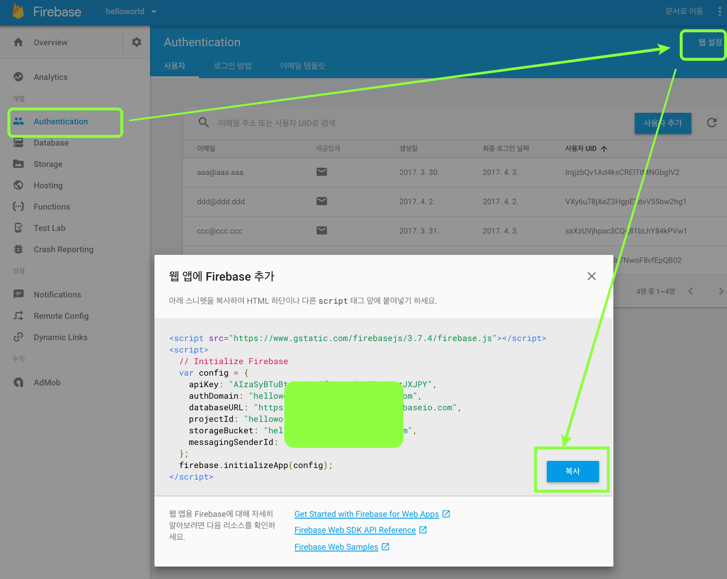Screen dimensions: 727x579
Task: Click mail provider icon for aaa@aaa.aaa
Action: (322, 172)
